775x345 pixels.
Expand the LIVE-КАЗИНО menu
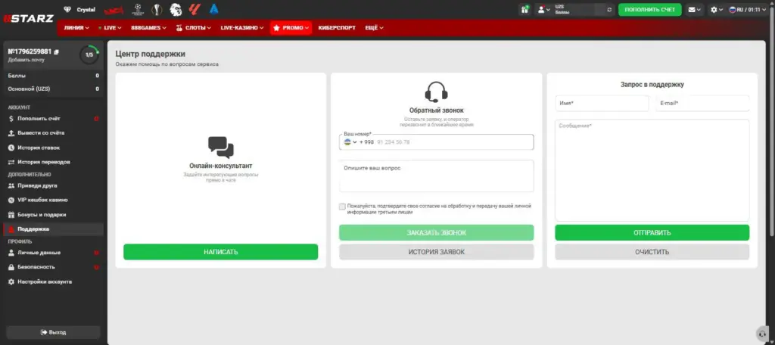241,28
